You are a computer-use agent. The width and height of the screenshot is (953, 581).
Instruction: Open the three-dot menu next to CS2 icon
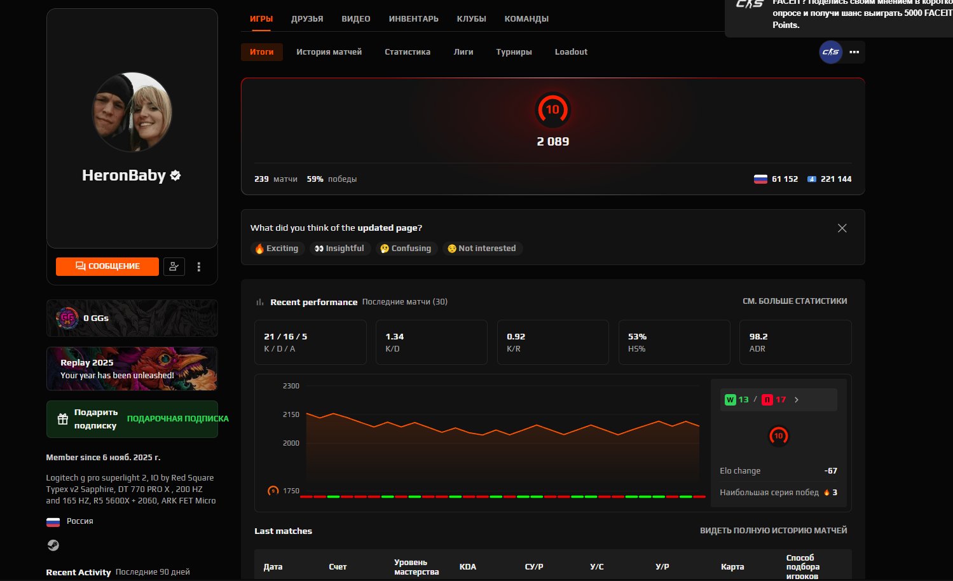(854, 52)
